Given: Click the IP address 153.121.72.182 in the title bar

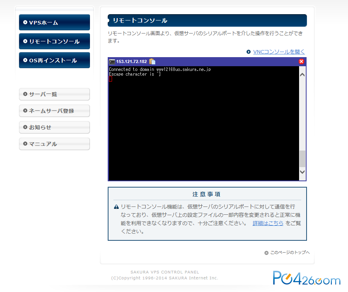Looking at the screenshot, I should click(132, 61).
